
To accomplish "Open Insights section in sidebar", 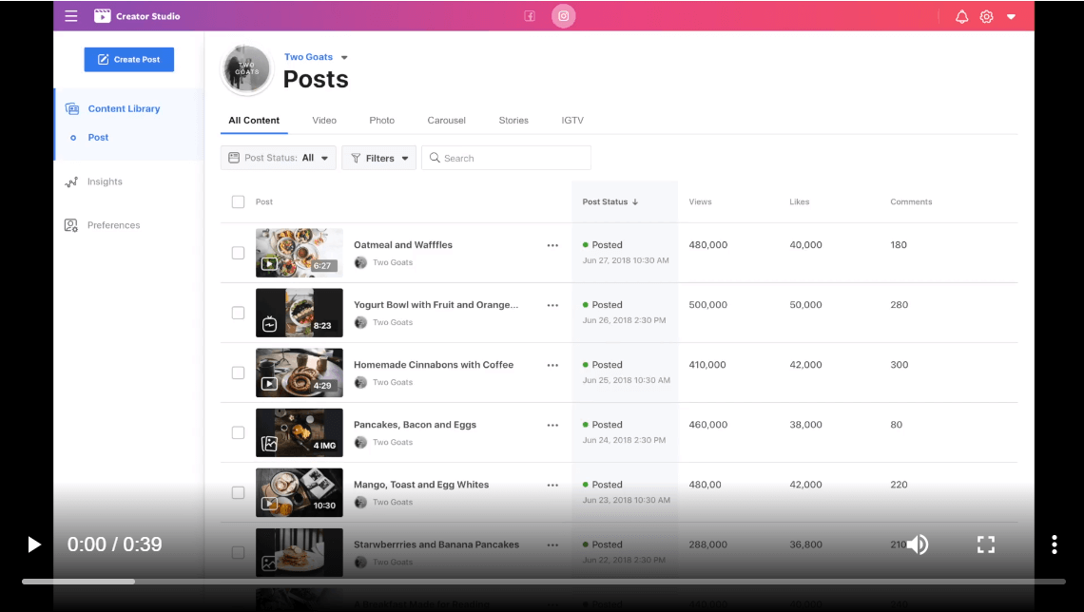I will coord(105,182).
